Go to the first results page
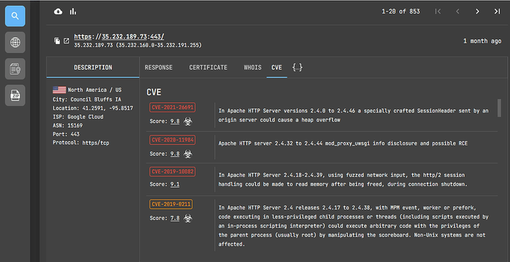Screen dimensions: 510x262 [x=438, y=12]
